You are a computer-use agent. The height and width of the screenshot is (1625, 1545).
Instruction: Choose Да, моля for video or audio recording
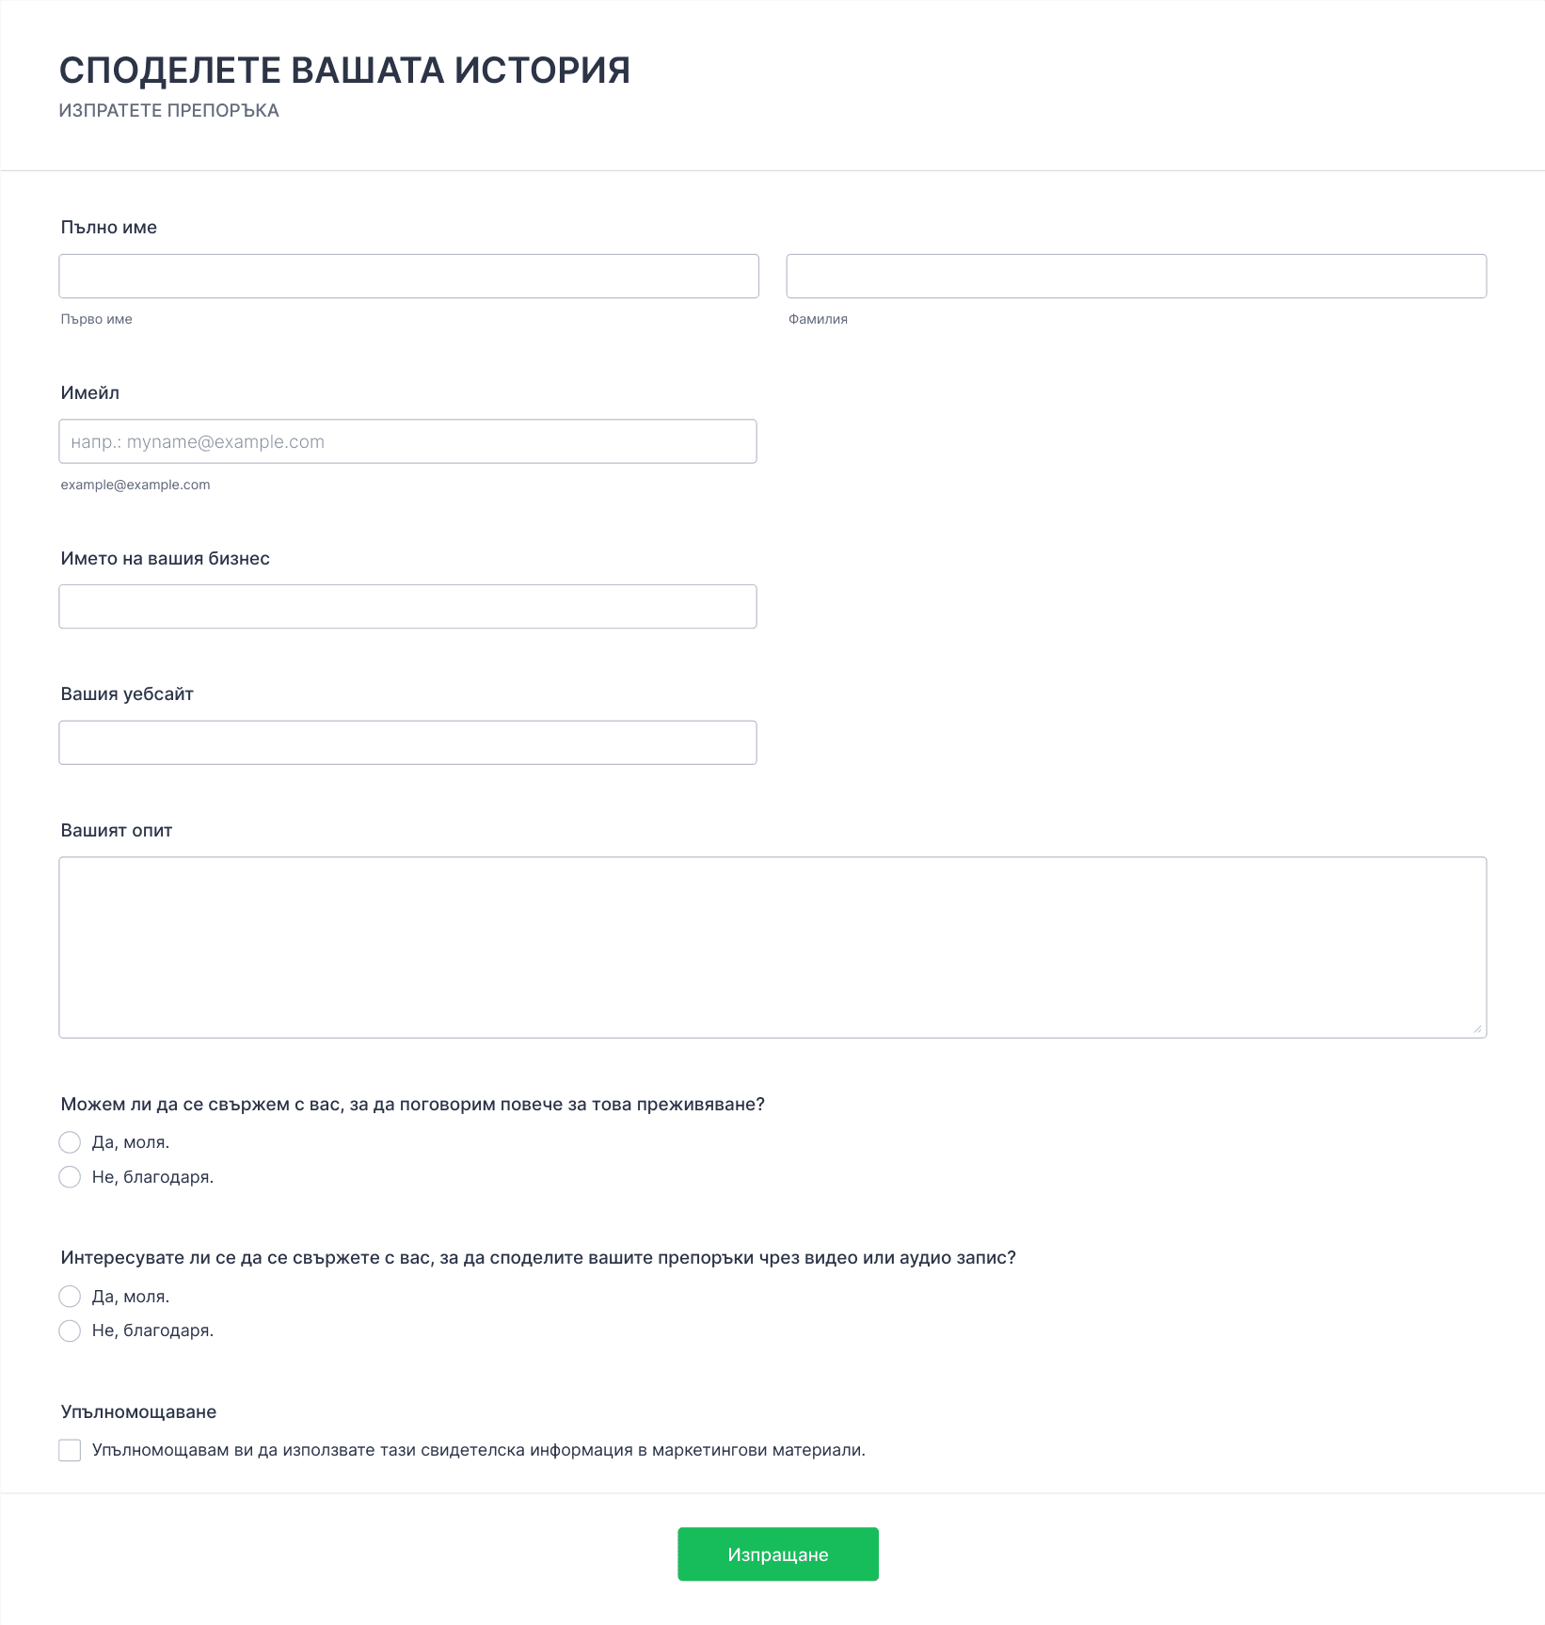point(70,1297)
